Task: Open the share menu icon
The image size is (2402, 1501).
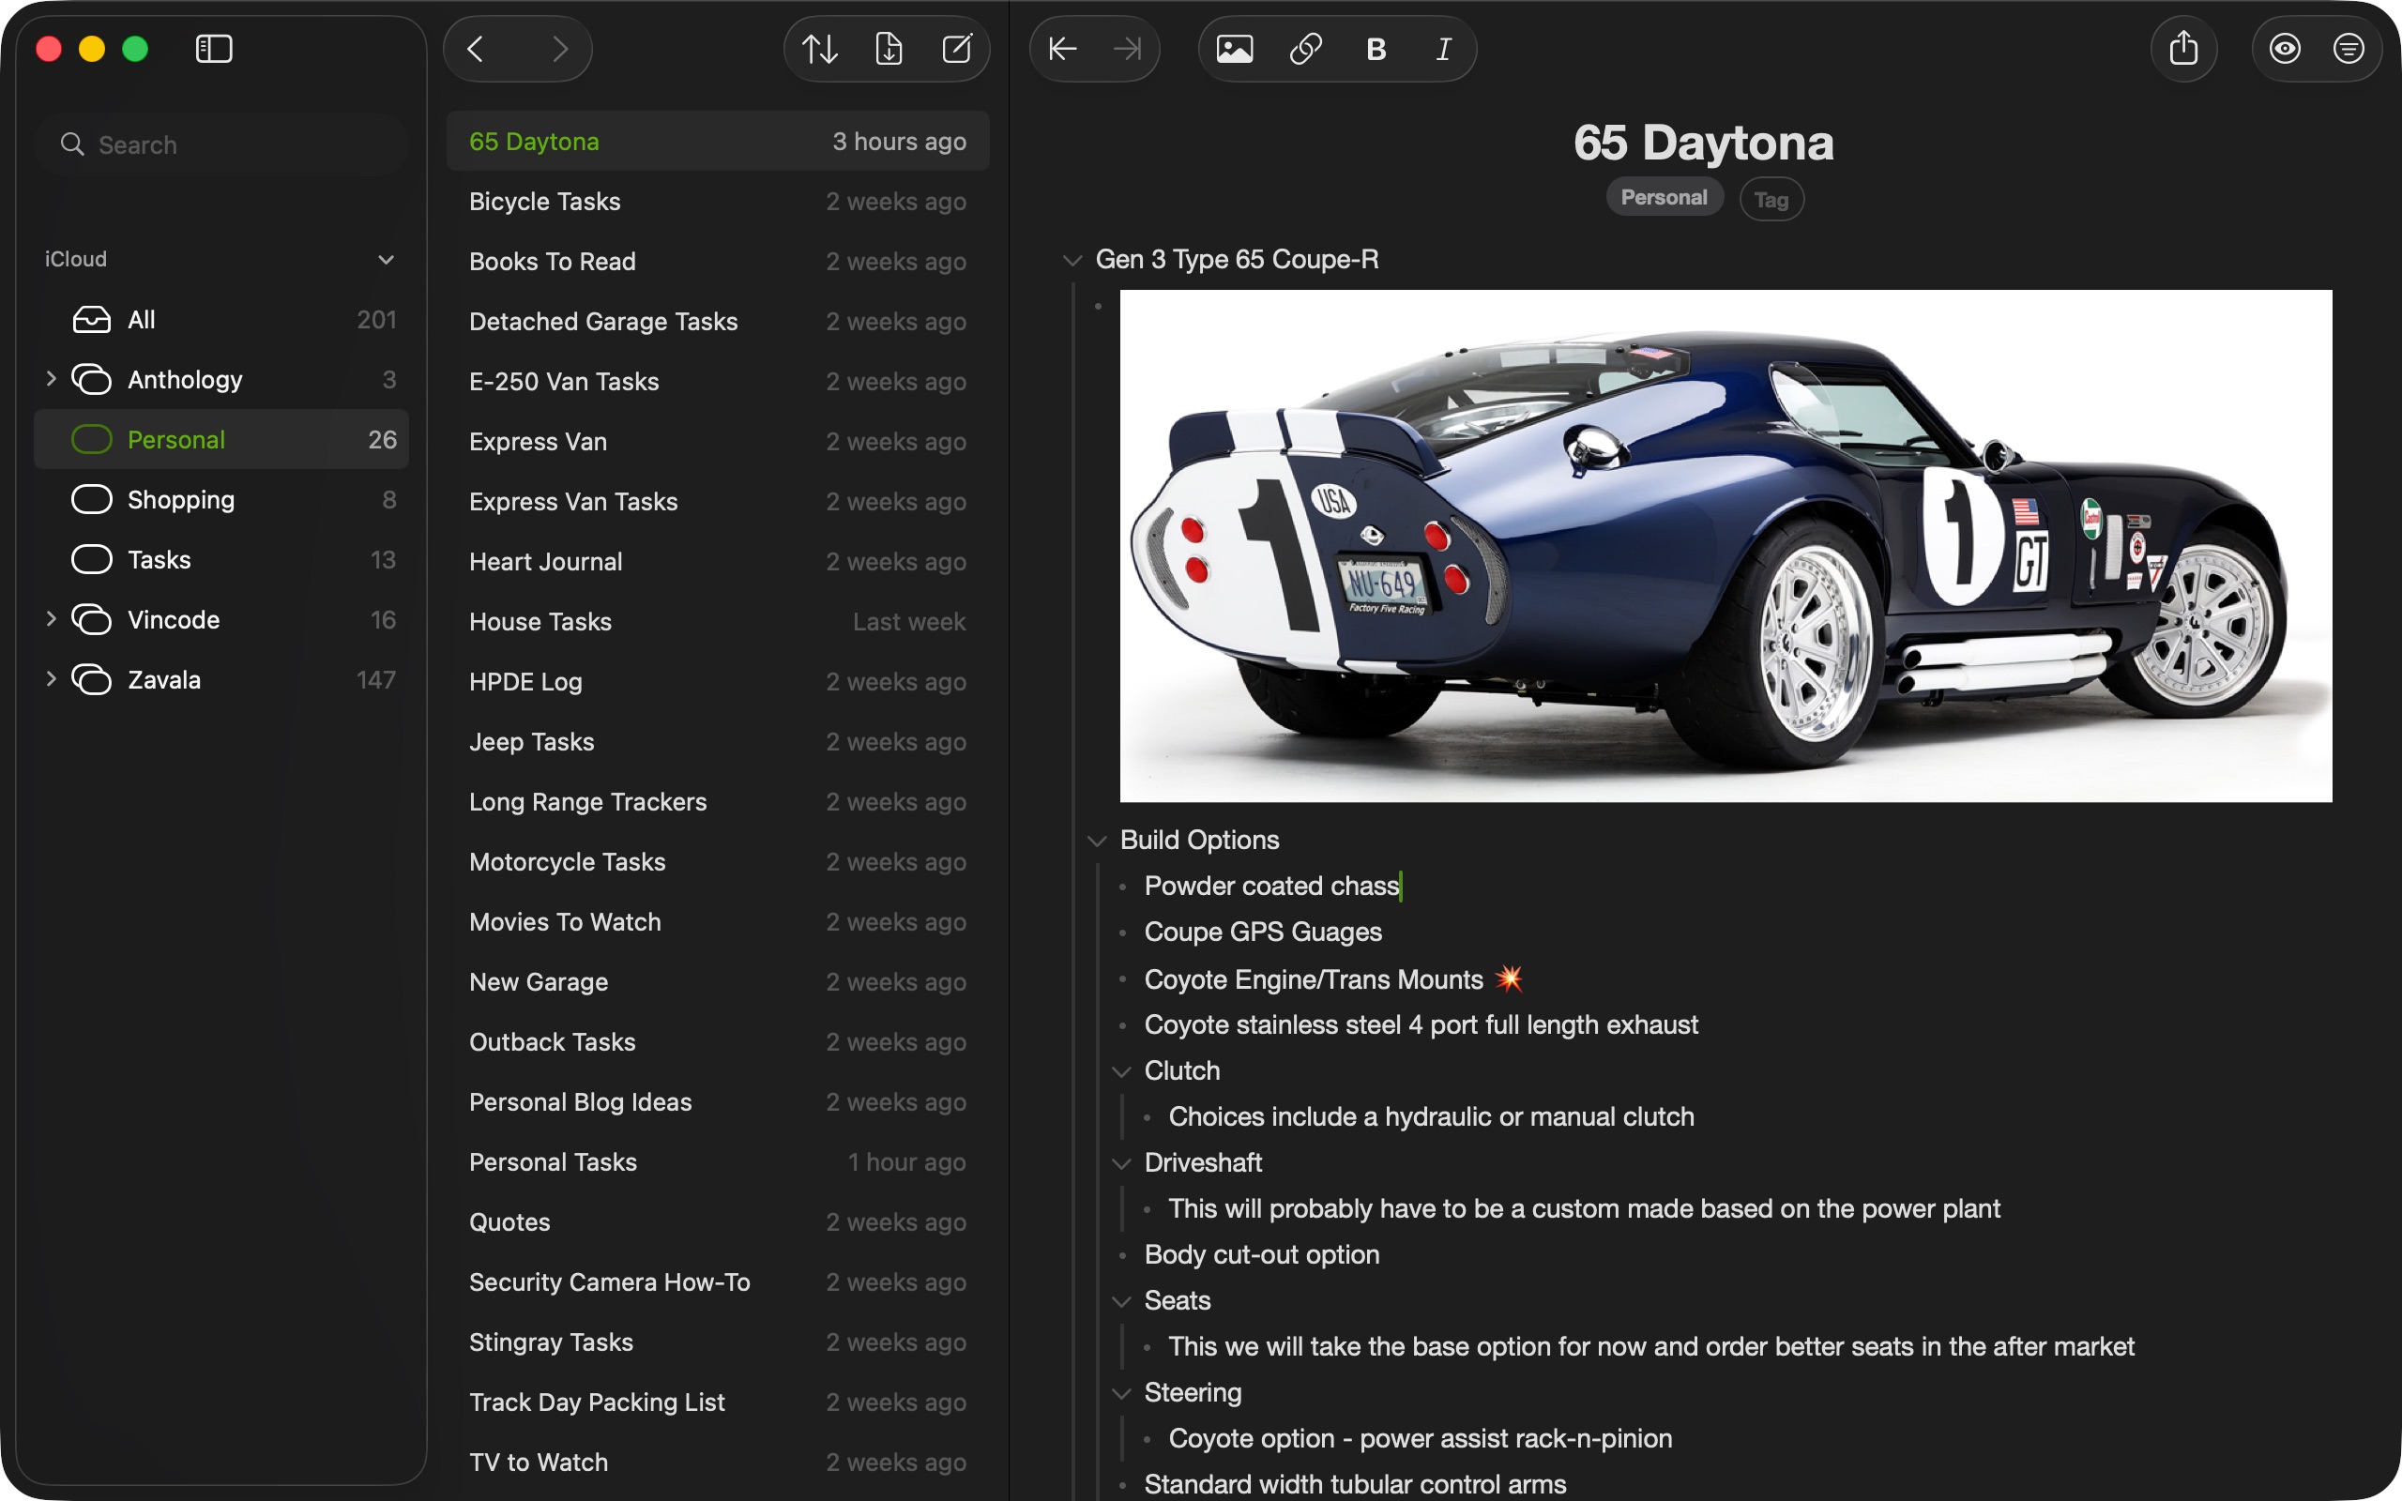Action: click(x=2183, y=48)
